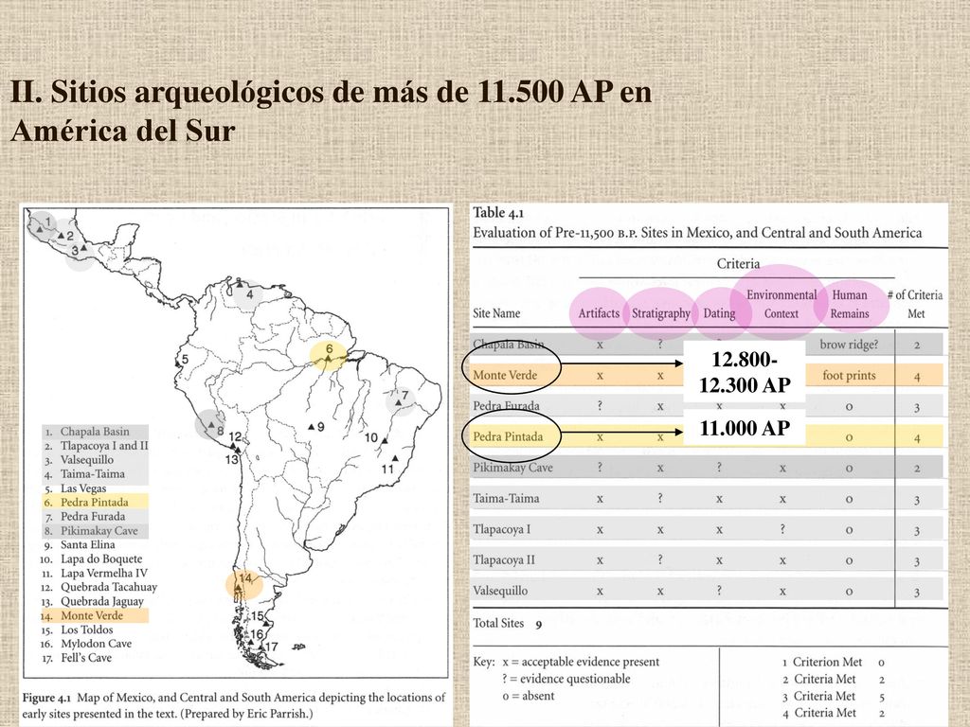Select 'Table 4.1' heading text

(498, 213)
